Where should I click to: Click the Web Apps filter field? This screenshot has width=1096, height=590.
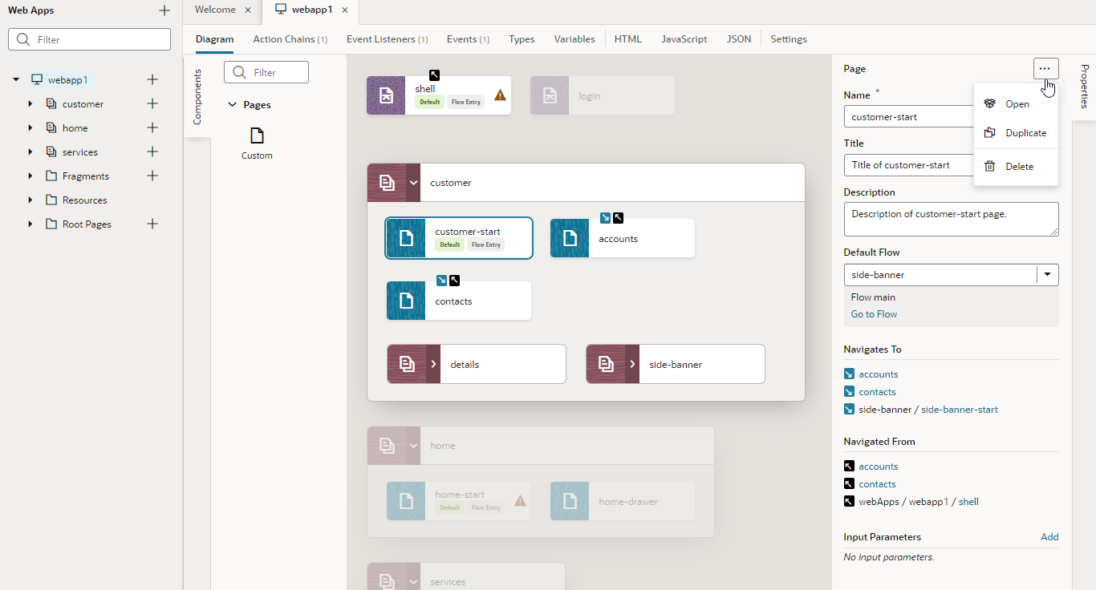(89, 39)
